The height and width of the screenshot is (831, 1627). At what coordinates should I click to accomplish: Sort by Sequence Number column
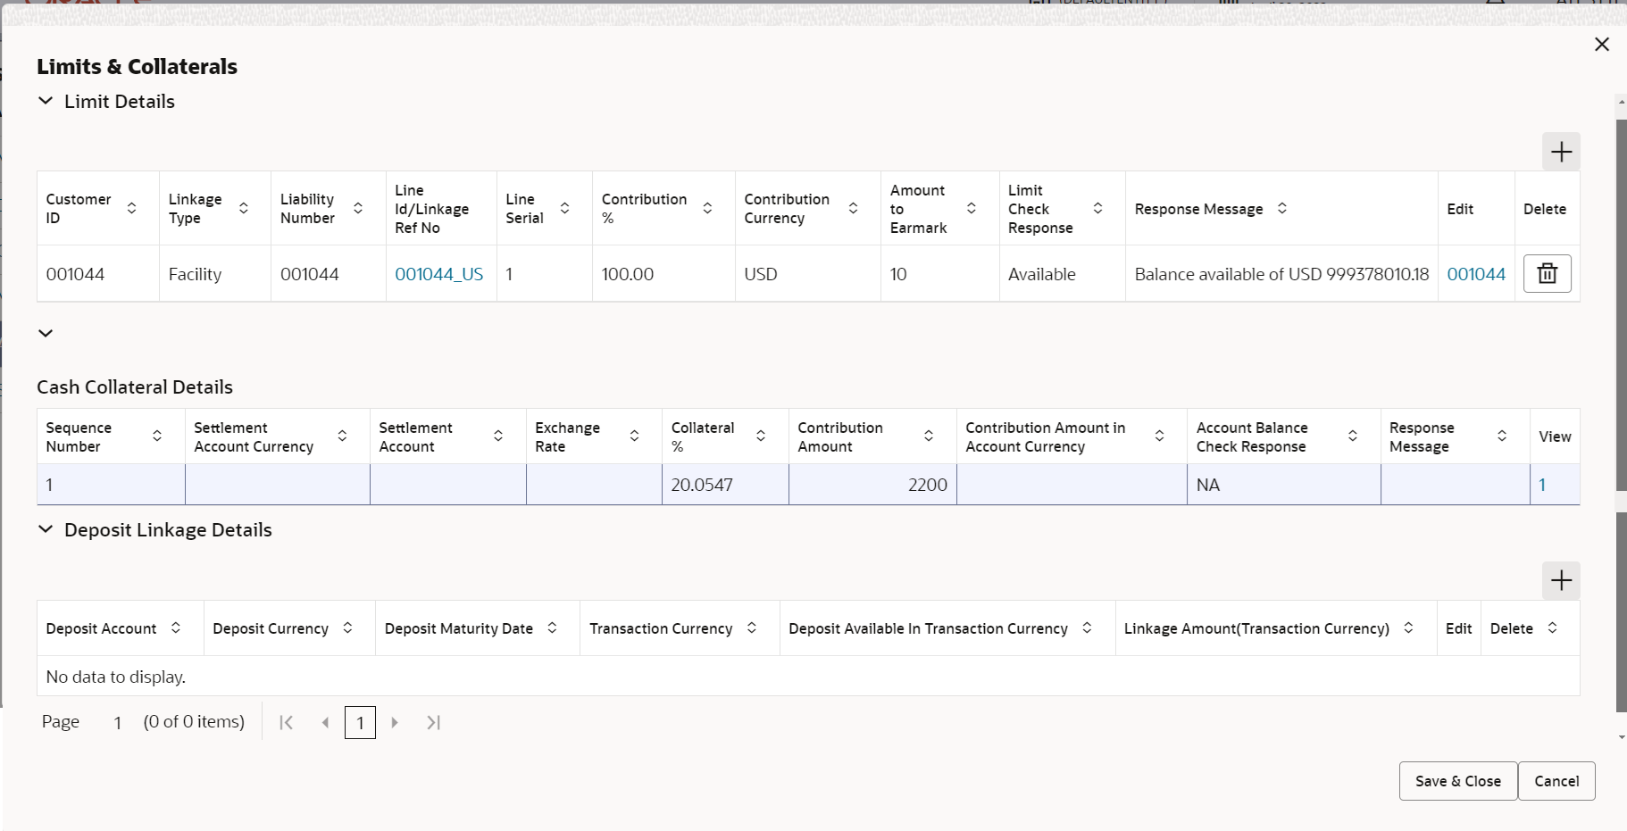tap(157, 436)
